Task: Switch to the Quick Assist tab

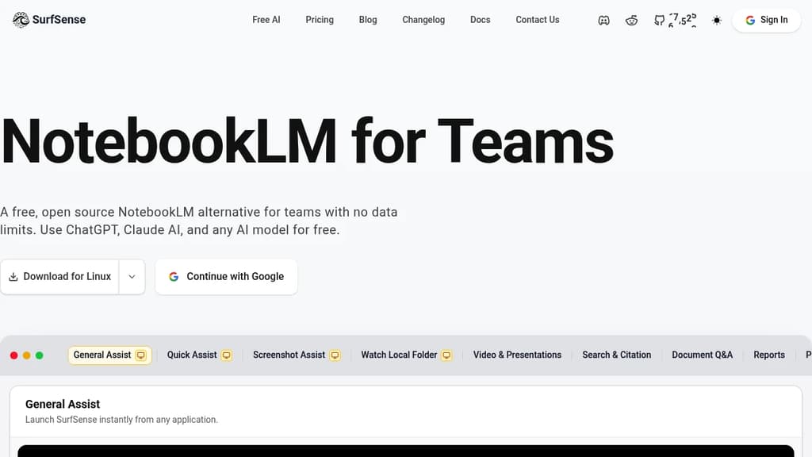Action: pyautogui.click(x=199, y=355)
